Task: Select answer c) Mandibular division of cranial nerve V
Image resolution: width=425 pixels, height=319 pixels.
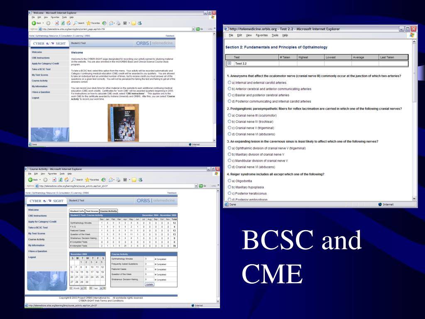Action: click(x=229, y=161)
